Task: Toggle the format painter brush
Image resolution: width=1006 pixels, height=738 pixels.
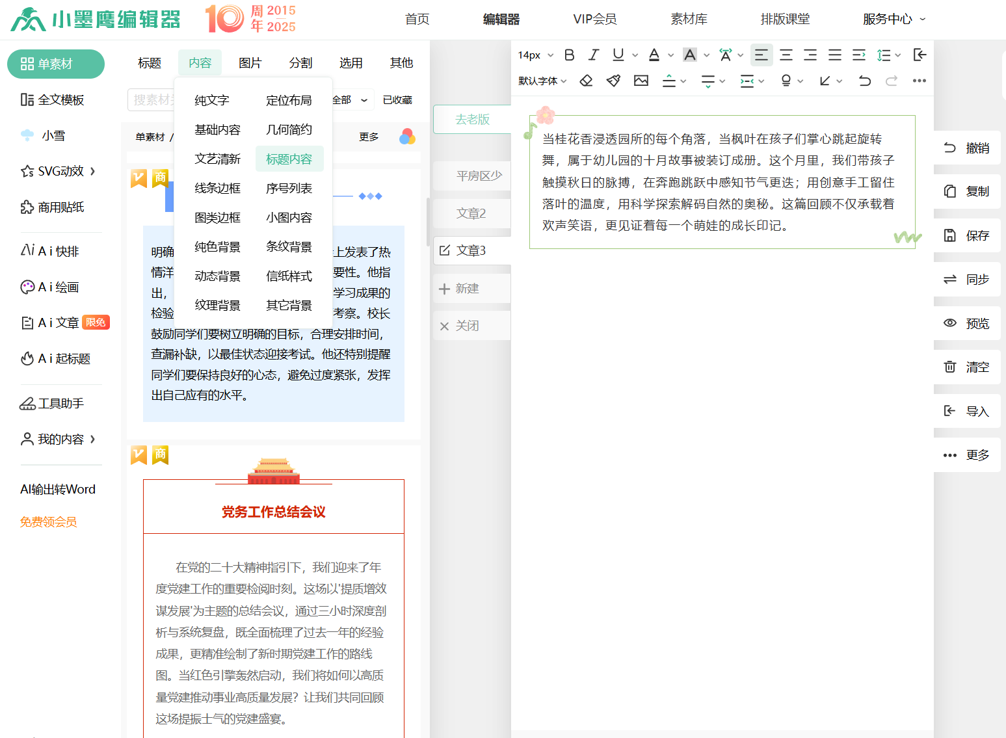Action: pos(613,81)
